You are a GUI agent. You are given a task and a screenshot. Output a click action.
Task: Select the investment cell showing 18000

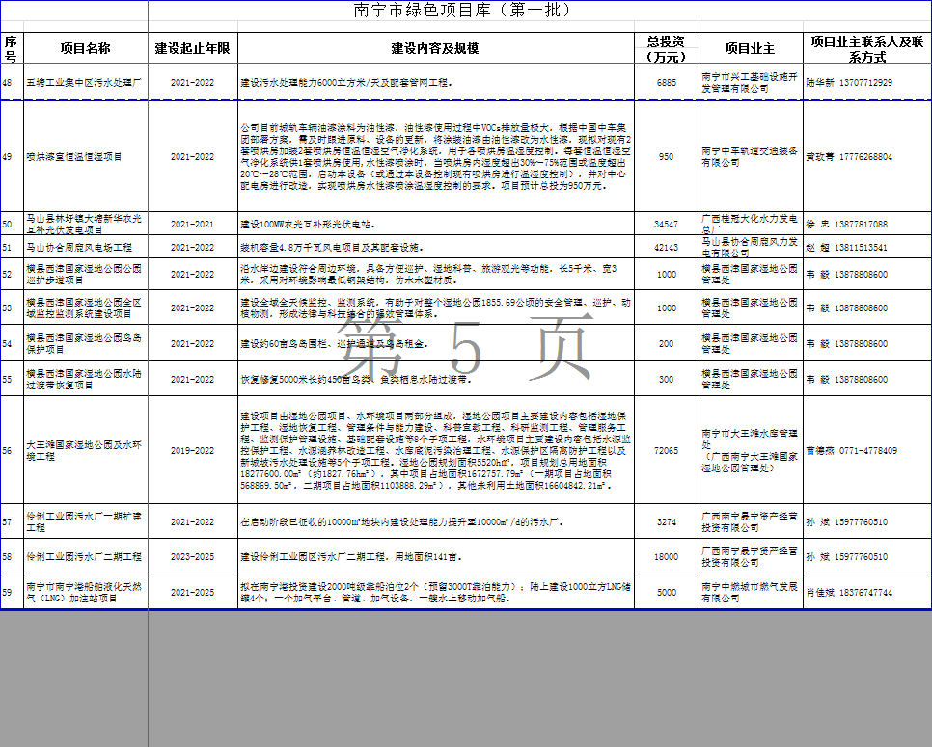click(x=666, y=557)
